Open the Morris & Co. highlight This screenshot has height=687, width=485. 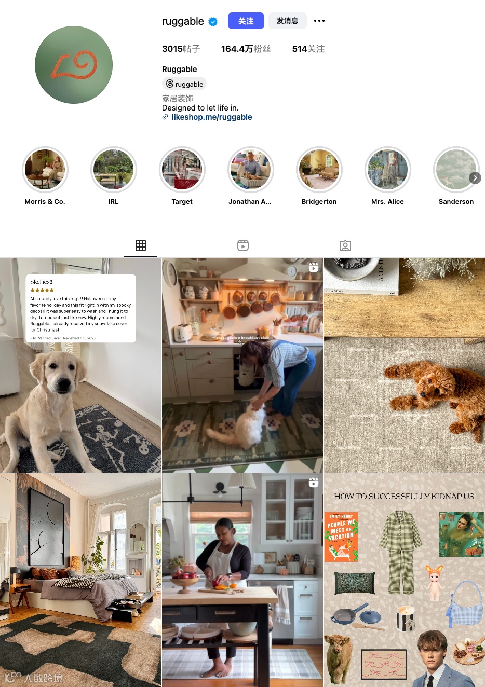tap(45, 170)
